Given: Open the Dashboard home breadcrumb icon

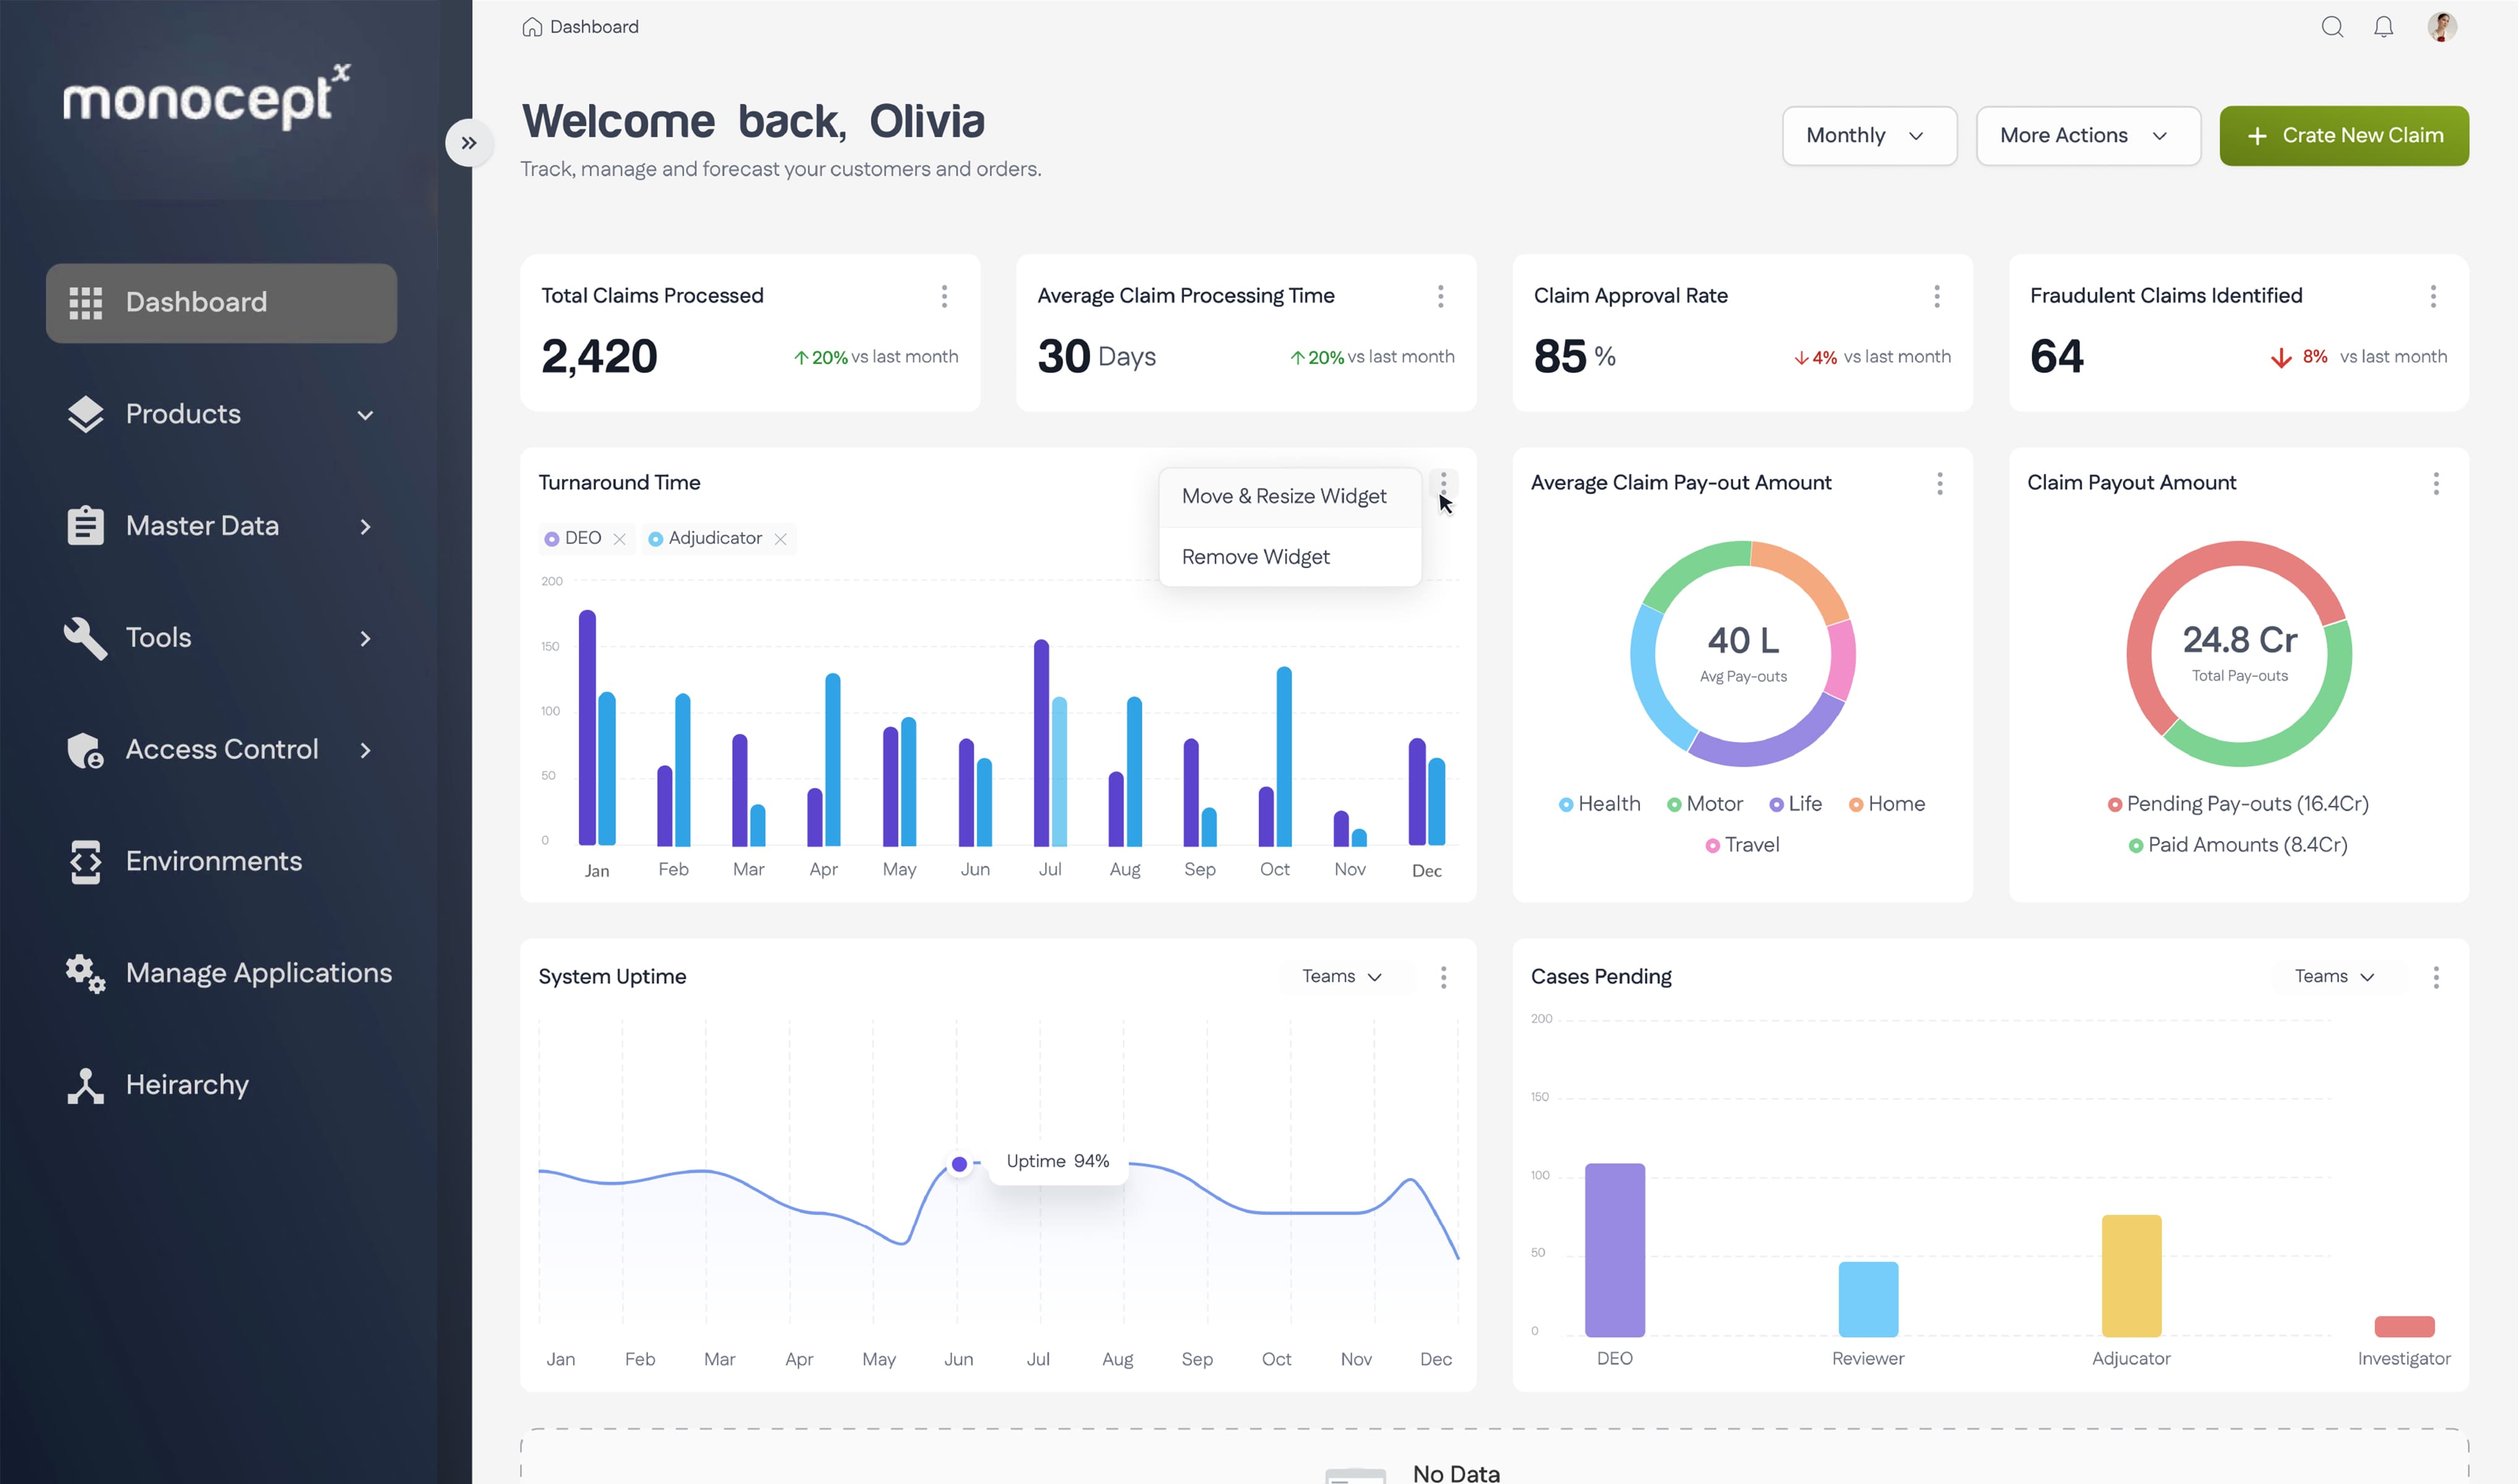Looking at the screenshot, I should [x=533, y=26].
